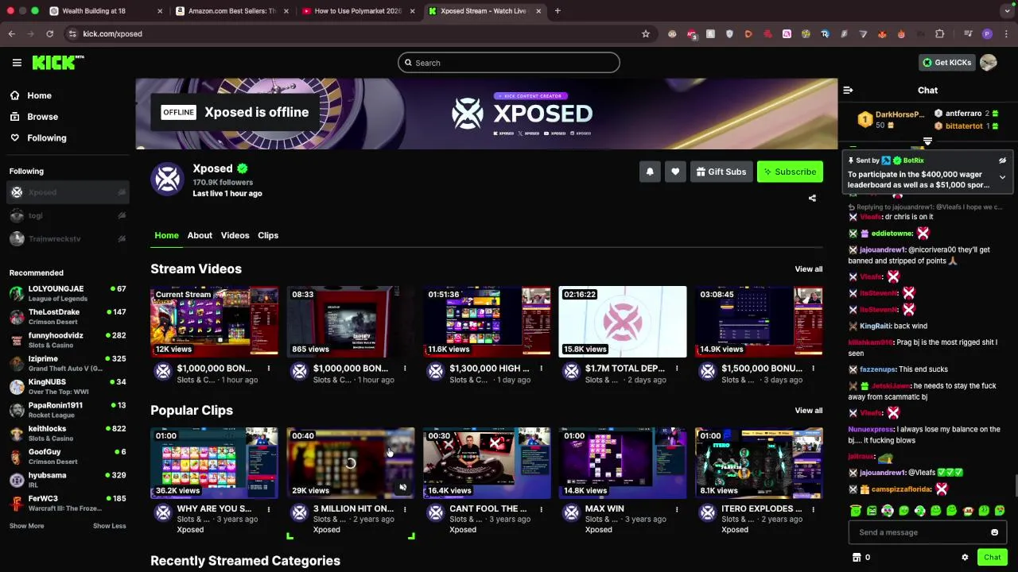Open keithlocks recommended channel
Image resolution: width=1018 pixels, height=572 pixels.
[x=68, y=433]
